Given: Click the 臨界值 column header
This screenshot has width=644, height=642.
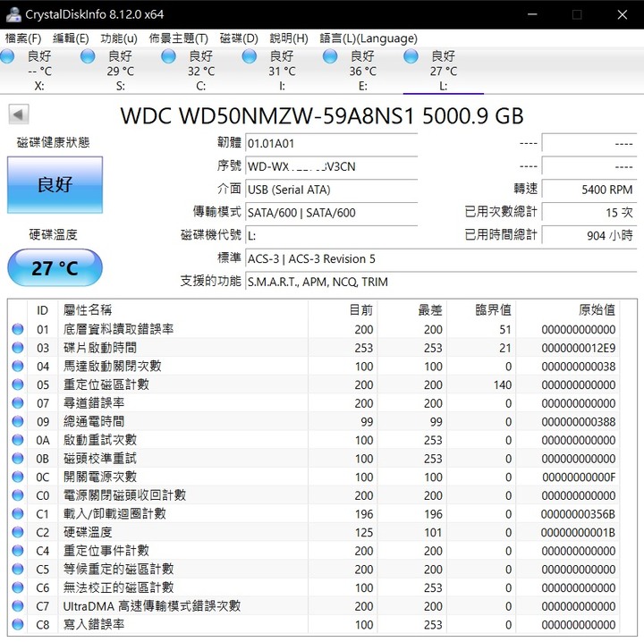Looking at the screenshot, I should coord(481,310).
